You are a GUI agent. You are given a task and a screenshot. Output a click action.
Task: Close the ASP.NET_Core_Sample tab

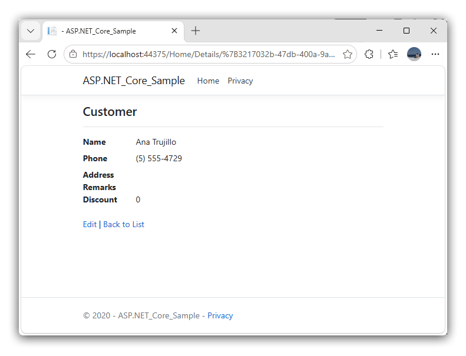tap(174, 31)
